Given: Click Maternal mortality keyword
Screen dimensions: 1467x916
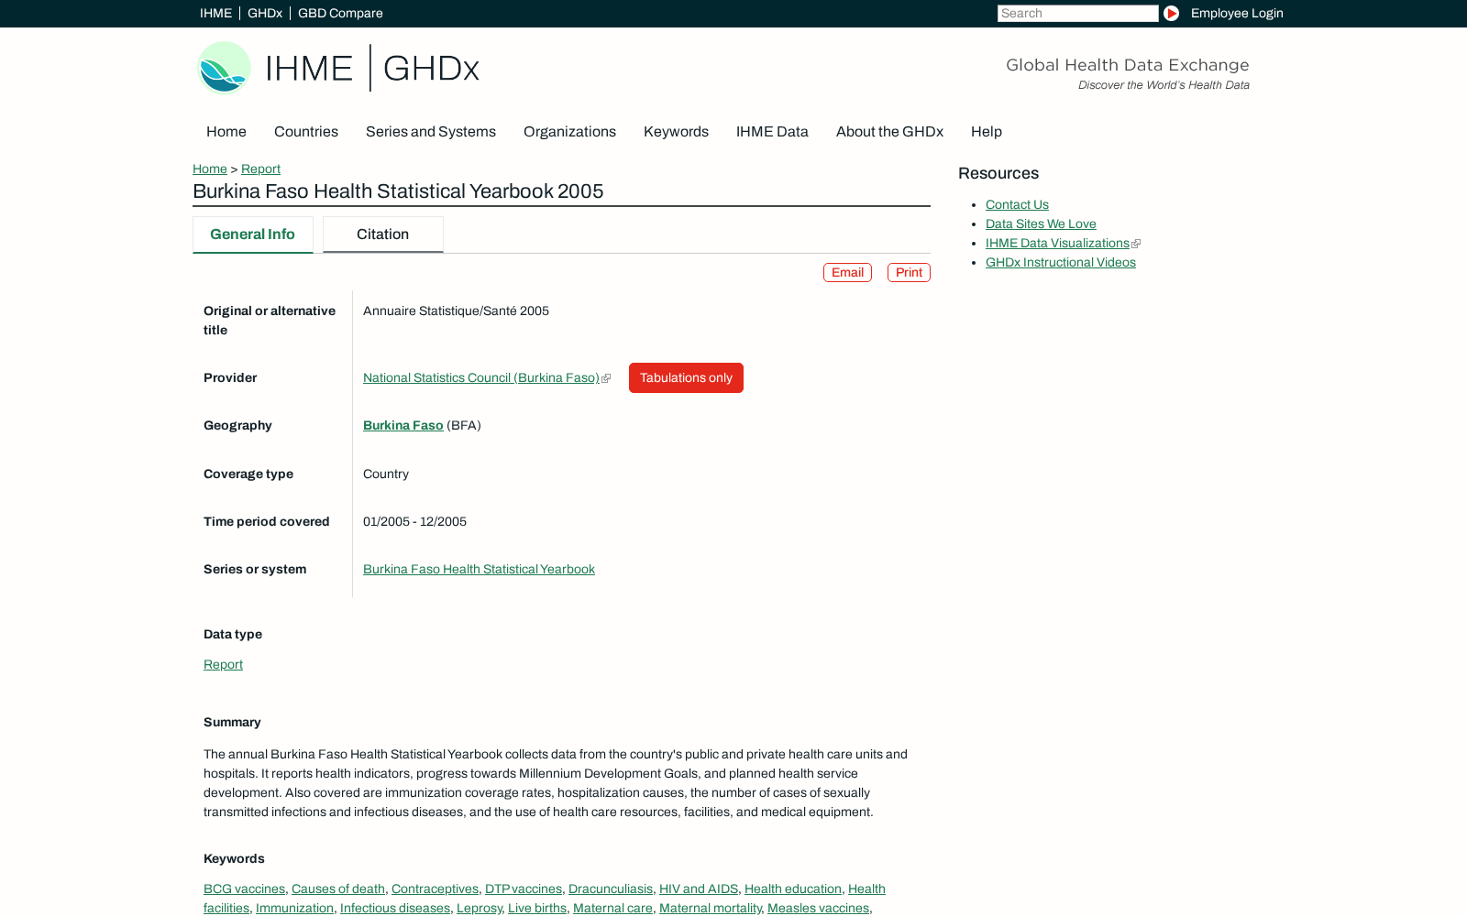Looking at the screenshot, I should [x=711, y=908].
